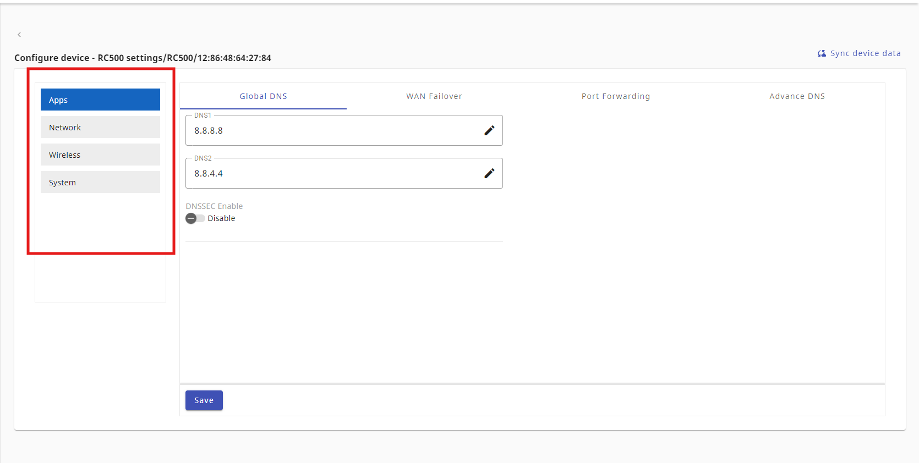Viewport: 919px width, 463px height.
Task: Select Network in the sidebar
Action: 100,127
